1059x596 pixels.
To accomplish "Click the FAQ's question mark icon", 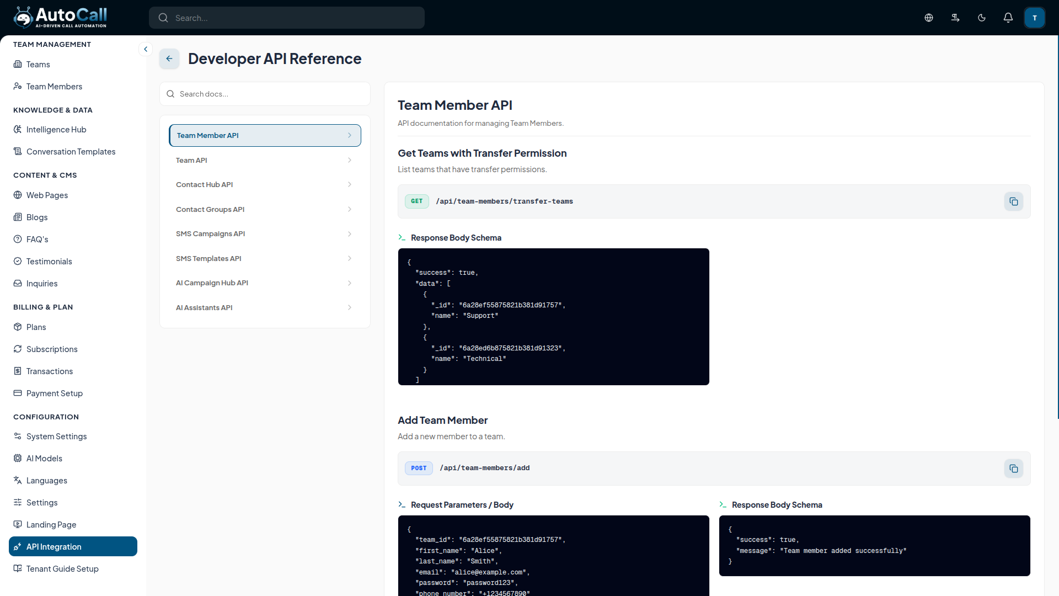I will point(18,240).
